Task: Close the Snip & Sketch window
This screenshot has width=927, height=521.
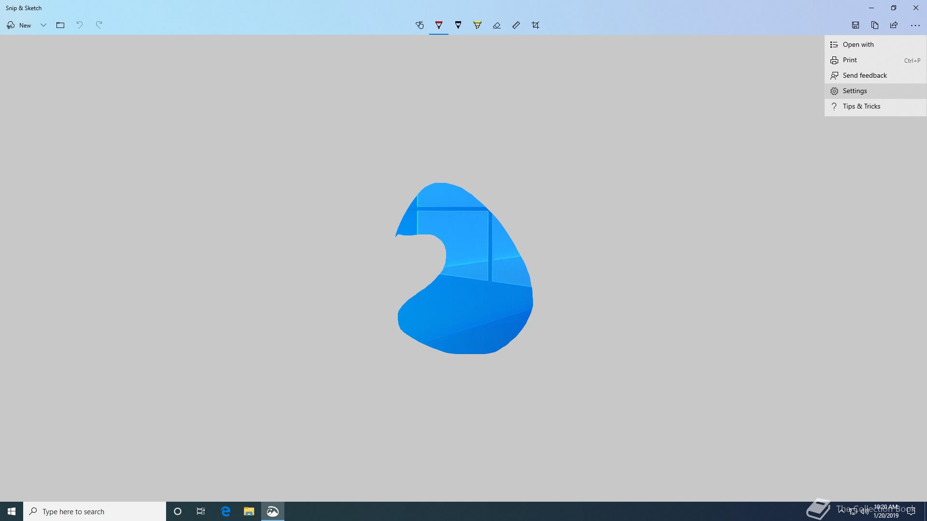Action: (x=916, y=8)
